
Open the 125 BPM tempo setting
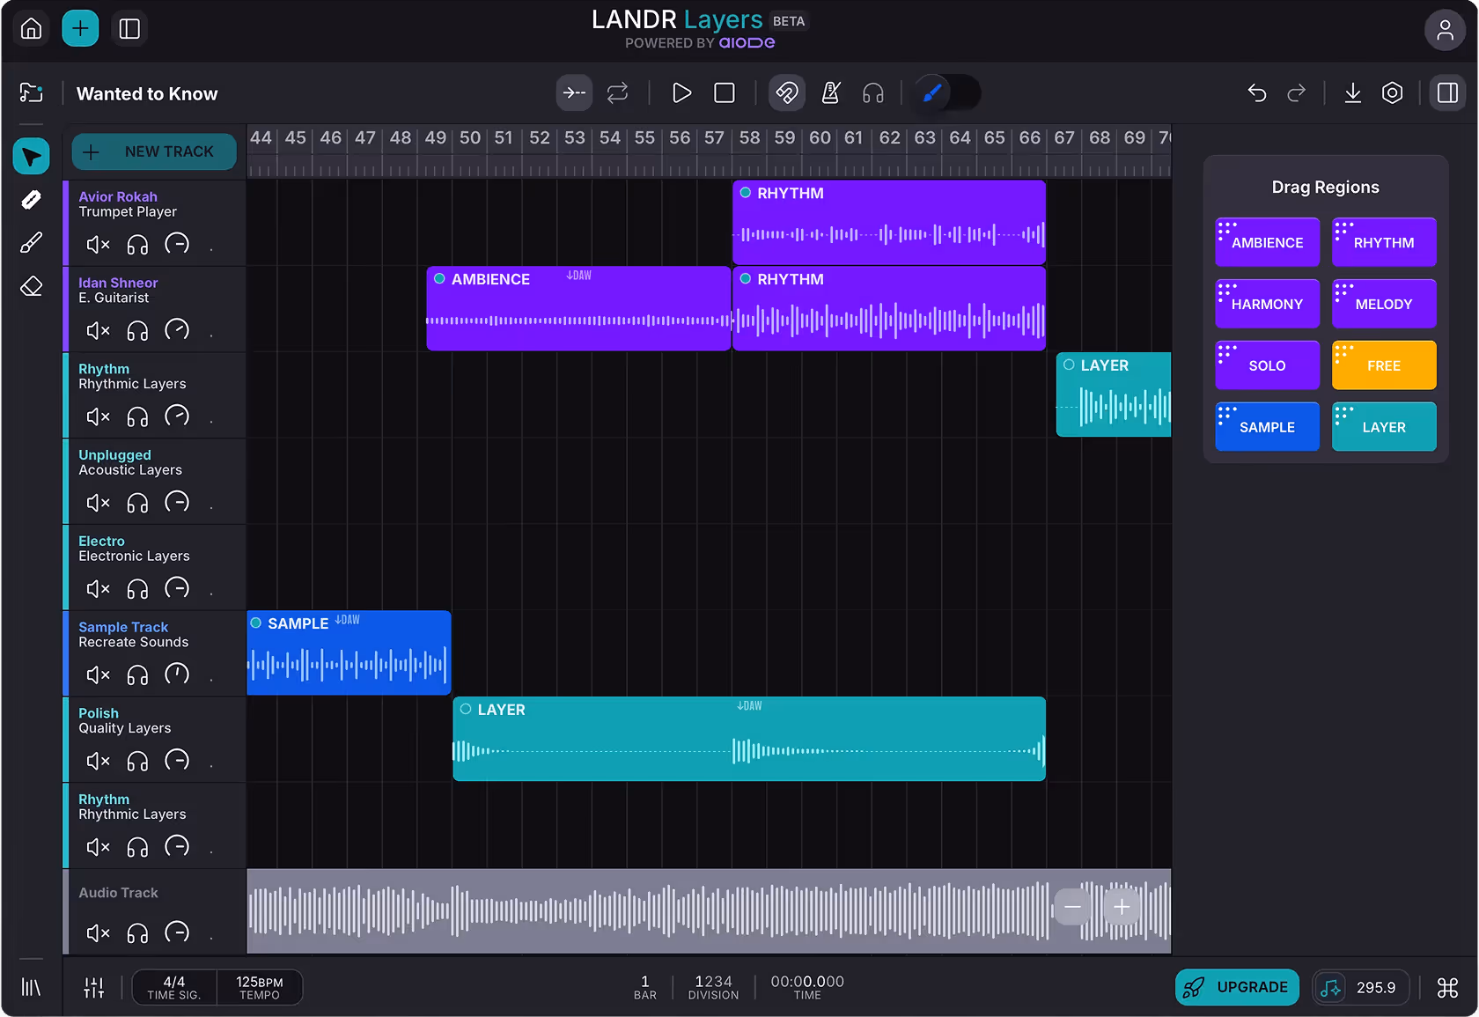click(x=260, y=987)
